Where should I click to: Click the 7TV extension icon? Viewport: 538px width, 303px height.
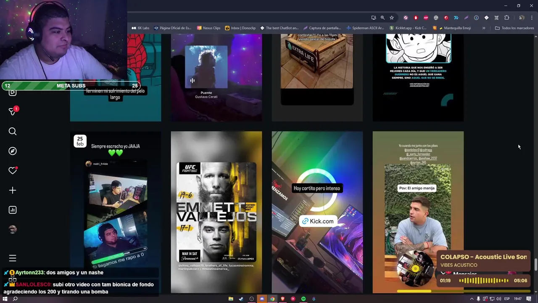[x=456, y=18]
